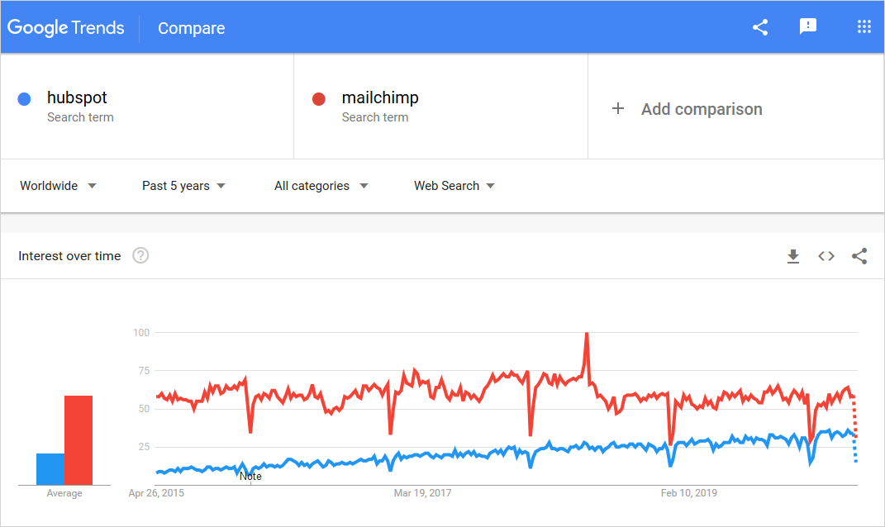Open the Web Search type dropdown
Screen dimensions: 885x527
pyautogui.click(x=454, y=186)
